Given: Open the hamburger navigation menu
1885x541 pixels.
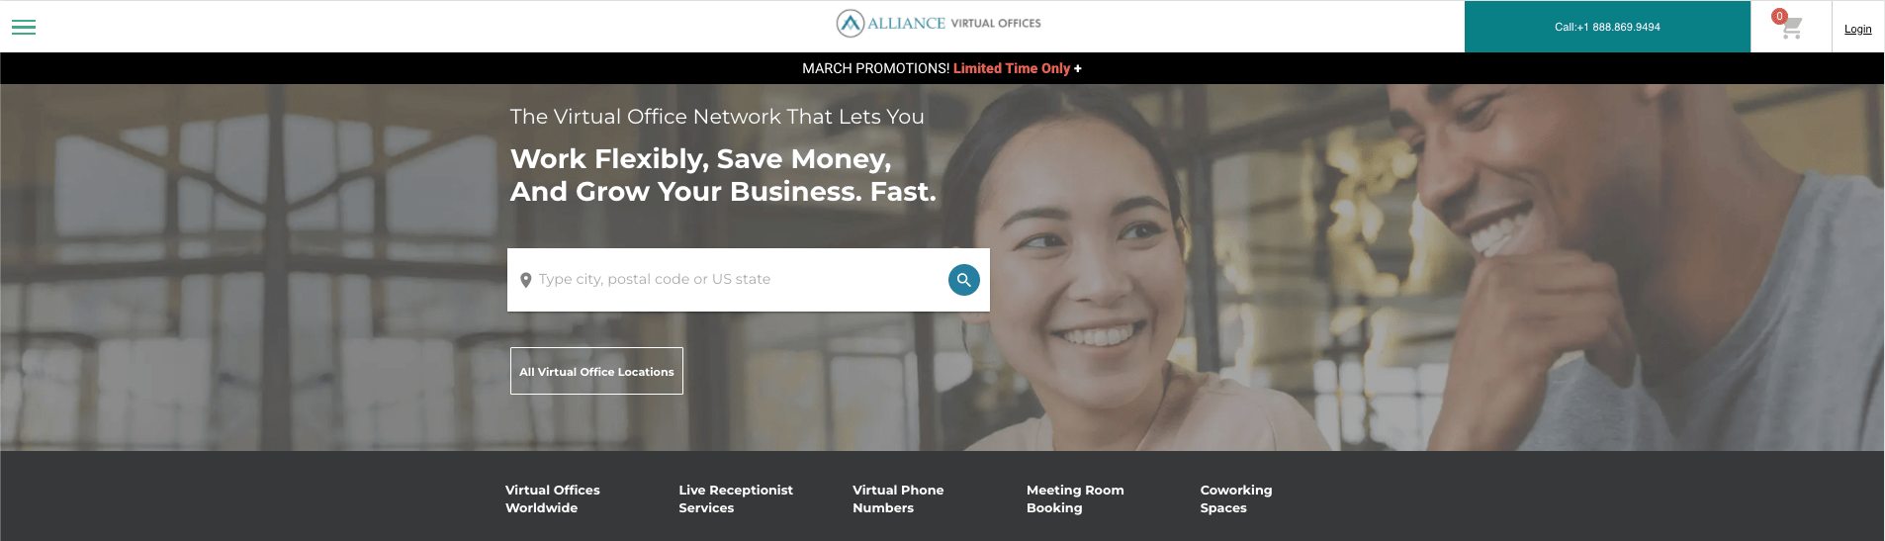Looking at the screenshot, I should coord(24,28).
